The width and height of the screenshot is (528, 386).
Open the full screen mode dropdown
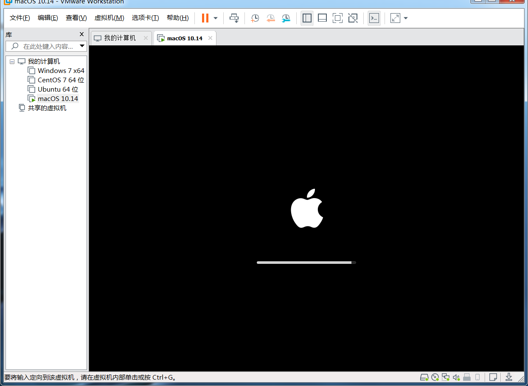[x=406, y=18]
